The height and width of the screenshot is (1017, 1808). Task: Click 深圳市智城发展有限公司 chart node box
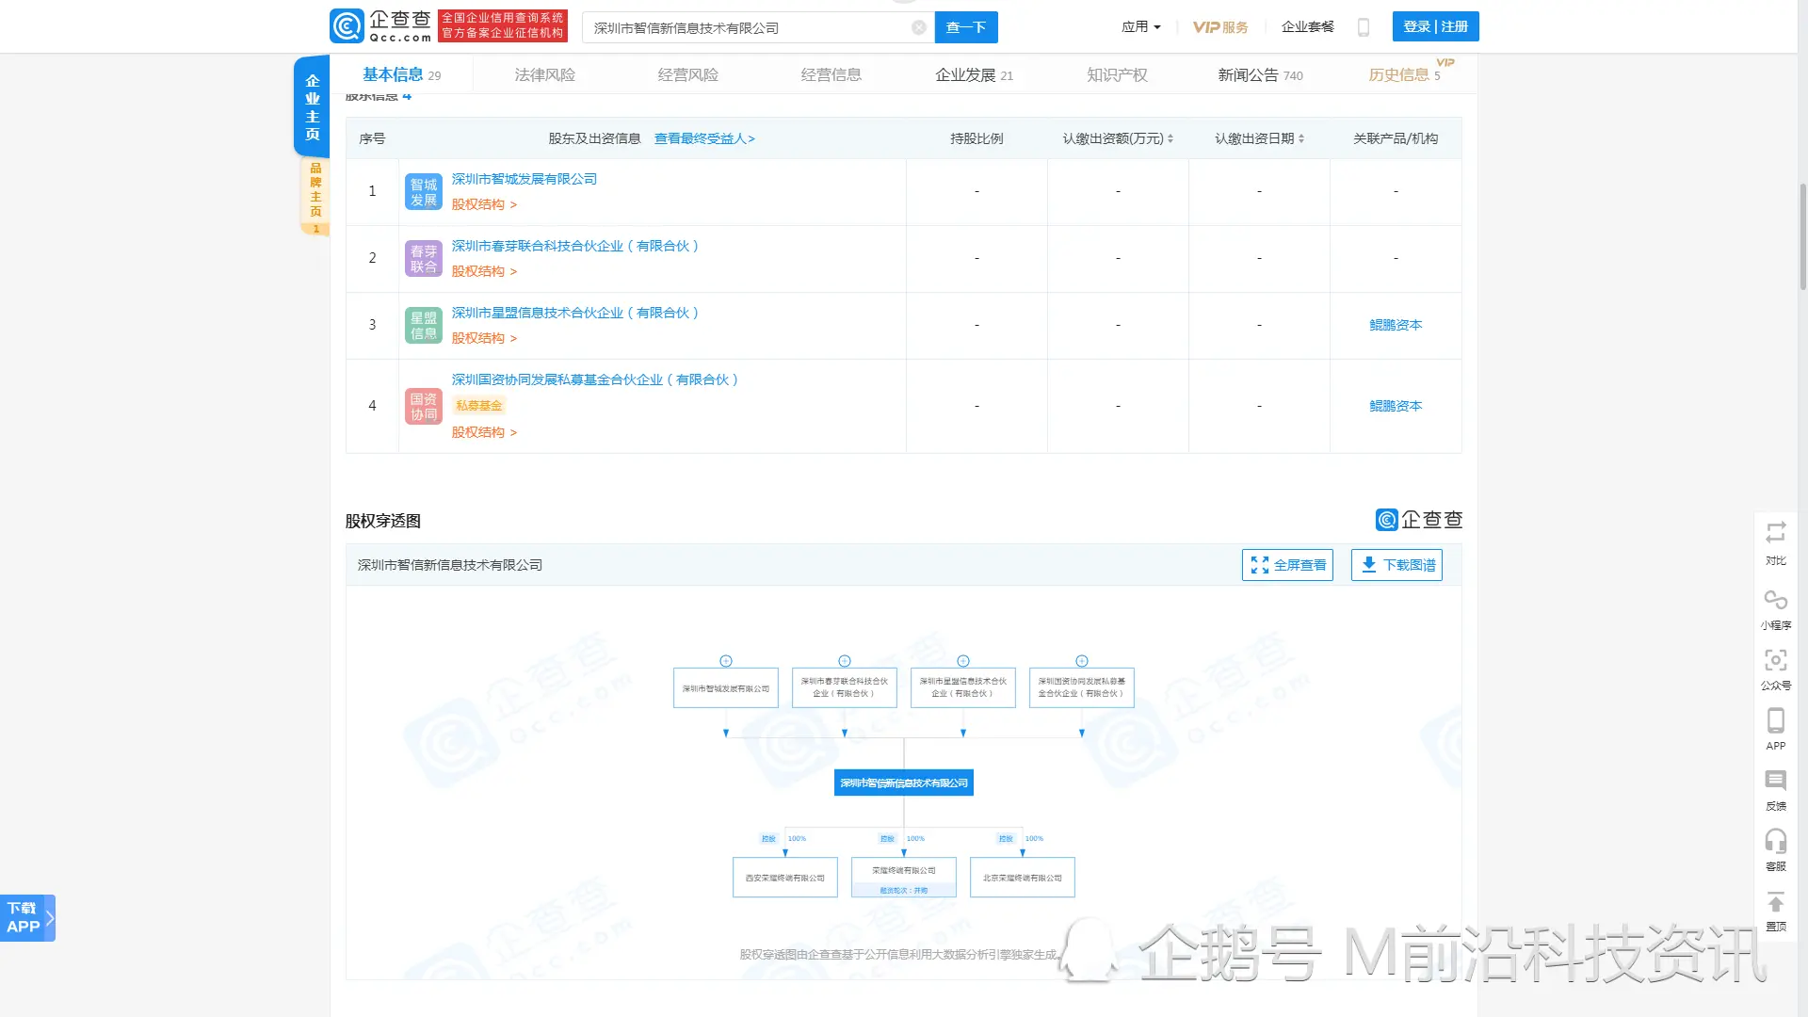coord(726,688)
